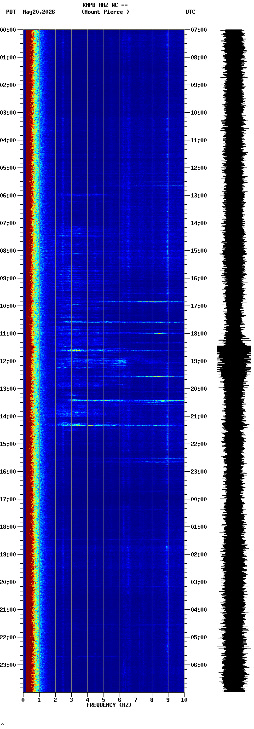Click the FREQUENCY (HZ) axis title
254x729 pixels.
[109, 705]
